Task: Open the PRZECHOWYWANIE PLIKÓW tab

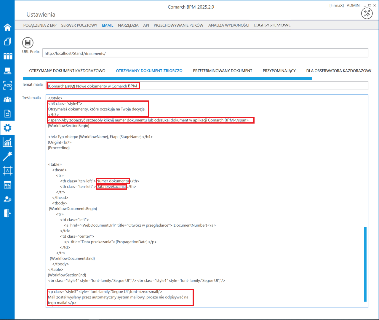Action: (x=178, y=25)
